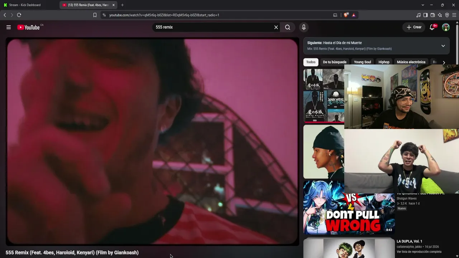Image resolution: width=459 pixels, height=258 pixels.
Task: Click "callateralphie, jakko" channel text
Action: point(409,247)
